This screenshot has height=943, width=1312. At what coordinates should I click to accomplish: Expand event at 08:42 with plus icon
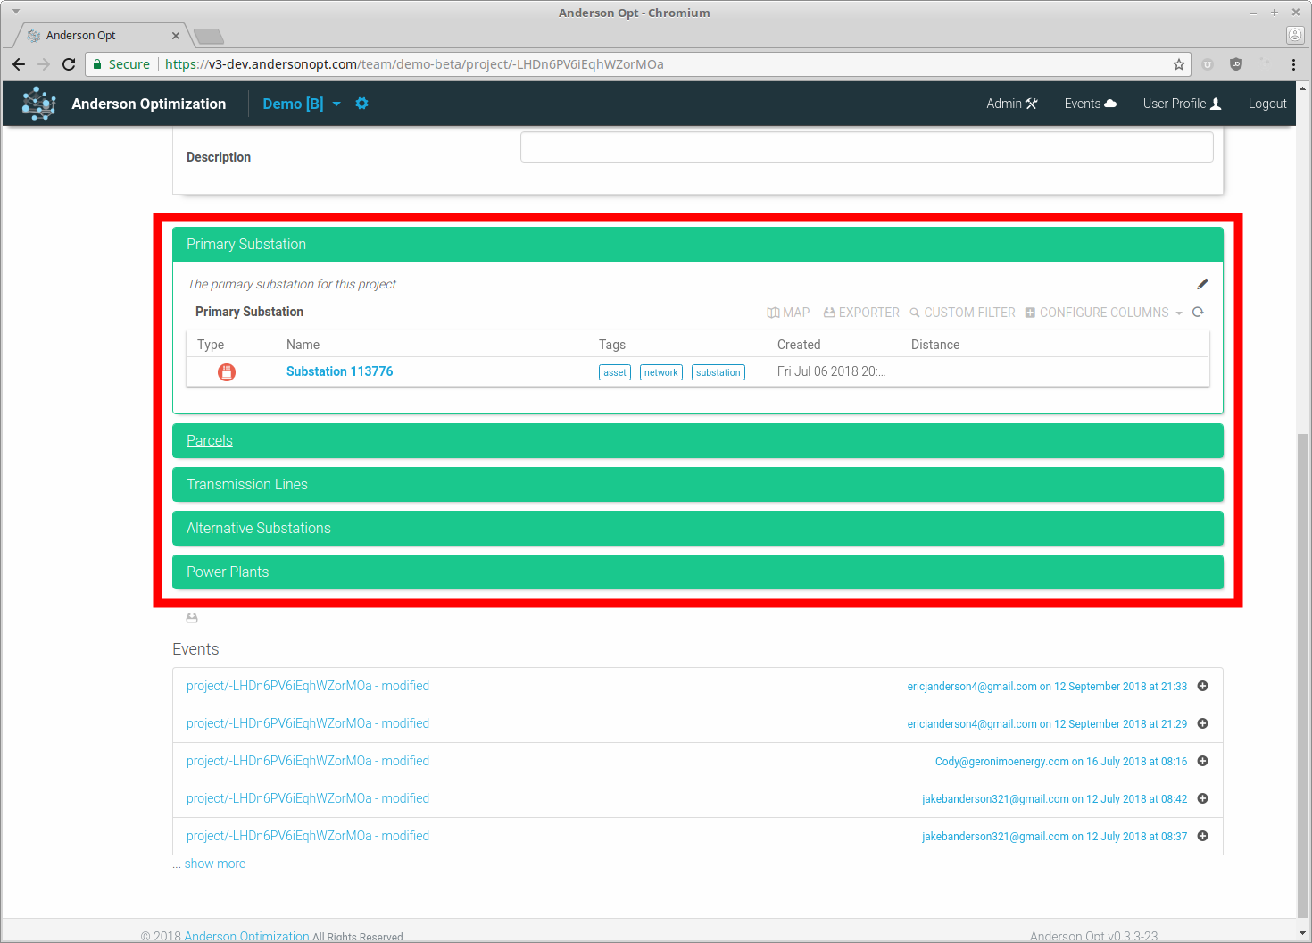(x=1202, y=798)
